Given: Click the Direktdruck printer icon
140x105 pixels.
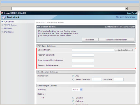Looking at the screenshot, I should [x=4, y=17].
